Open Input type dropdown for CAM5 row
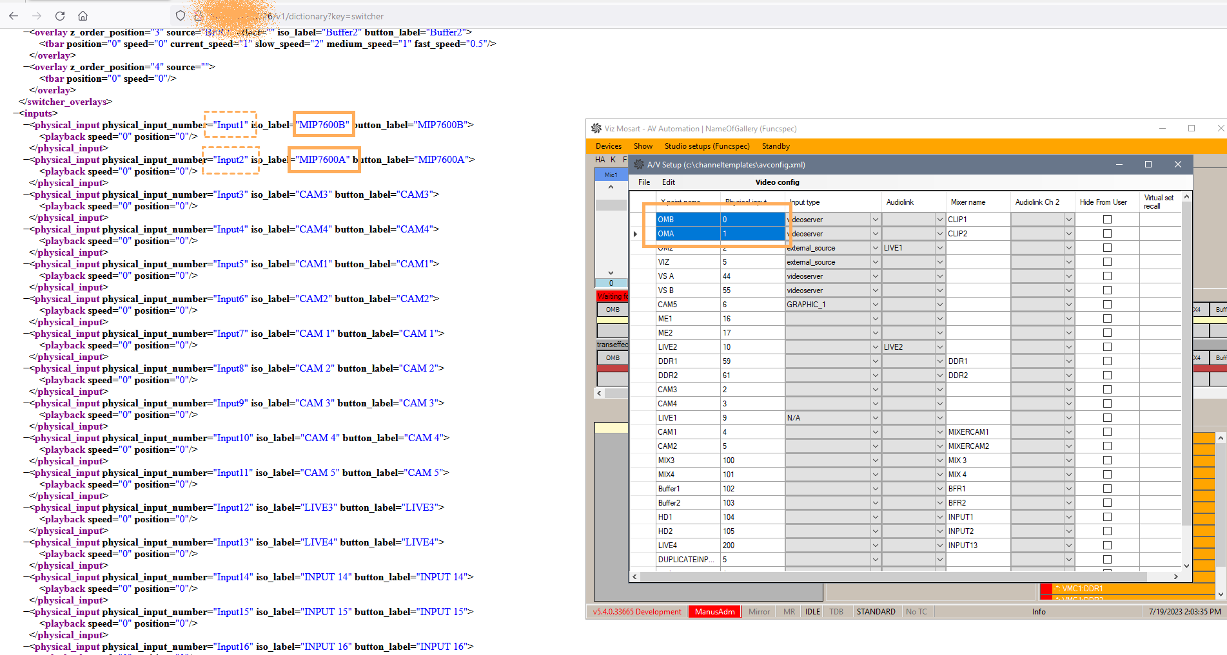The image size is (1227, 655). point(875,305)
